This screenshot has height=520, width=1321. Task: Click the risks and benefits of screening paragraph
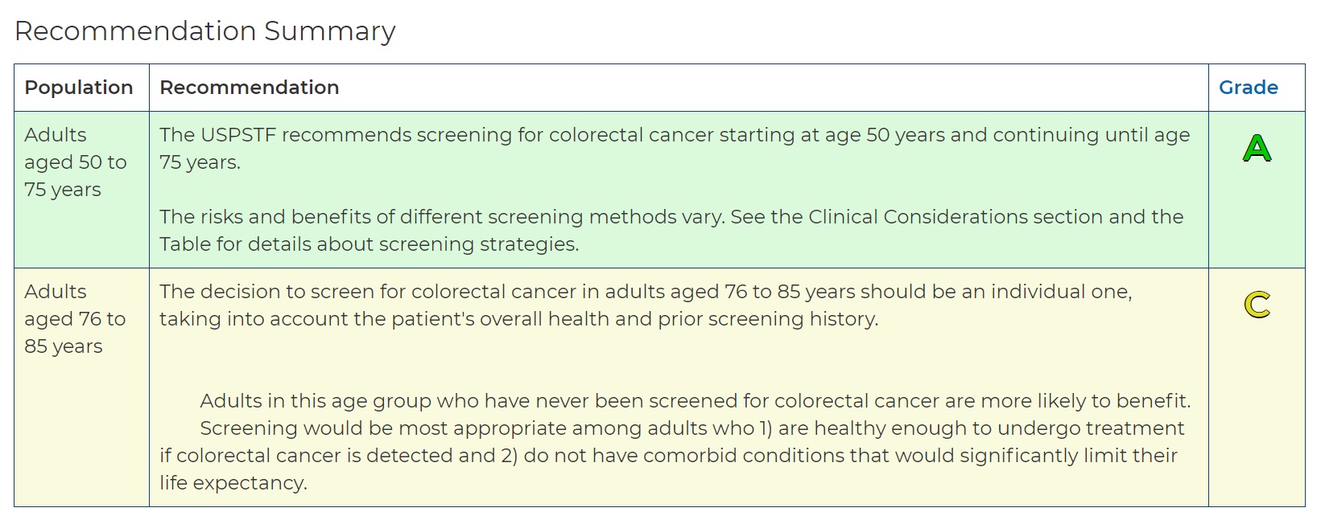pos(671,231)
